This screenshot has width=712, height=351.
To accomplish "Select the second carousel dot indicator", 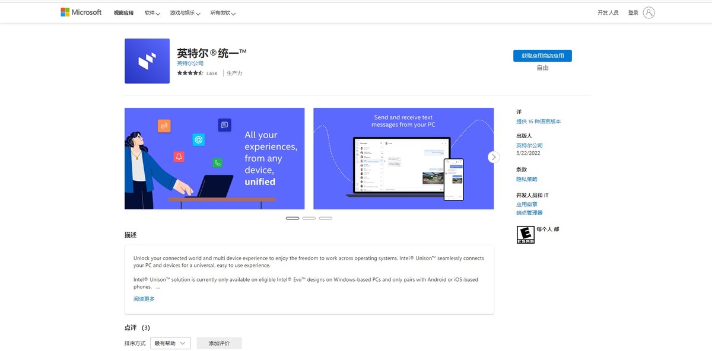I will [x=309, y=218].
